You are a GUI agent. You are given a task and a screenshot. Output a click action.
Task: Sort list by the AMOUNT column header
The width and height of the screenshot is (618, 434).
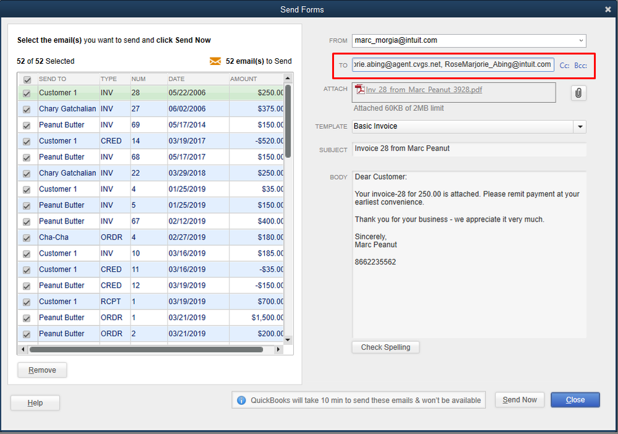[x=244, y=79]
